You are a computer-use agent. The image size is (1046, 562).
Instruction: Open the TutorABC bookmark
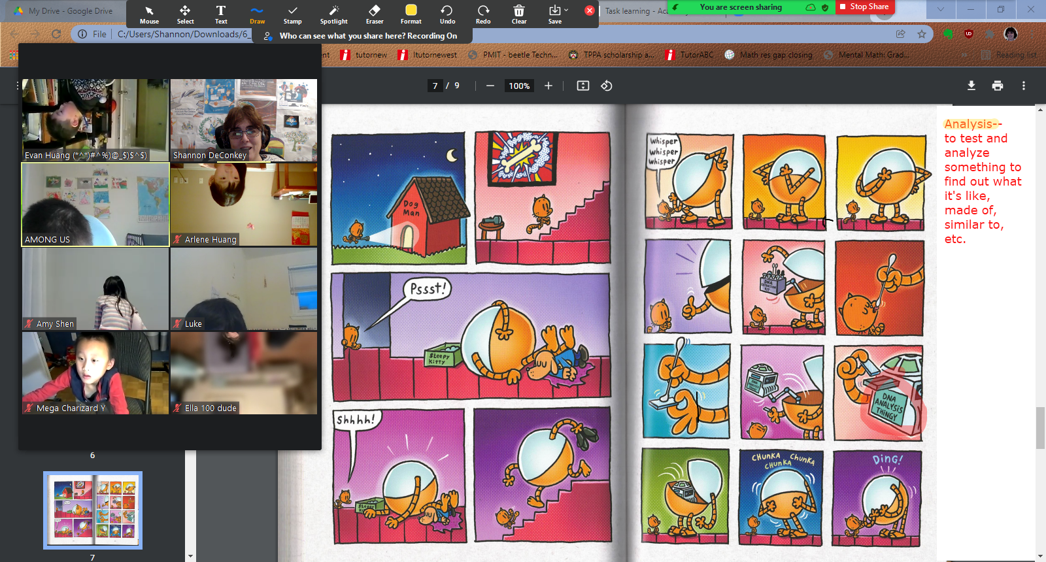click(x=689, y=55)
